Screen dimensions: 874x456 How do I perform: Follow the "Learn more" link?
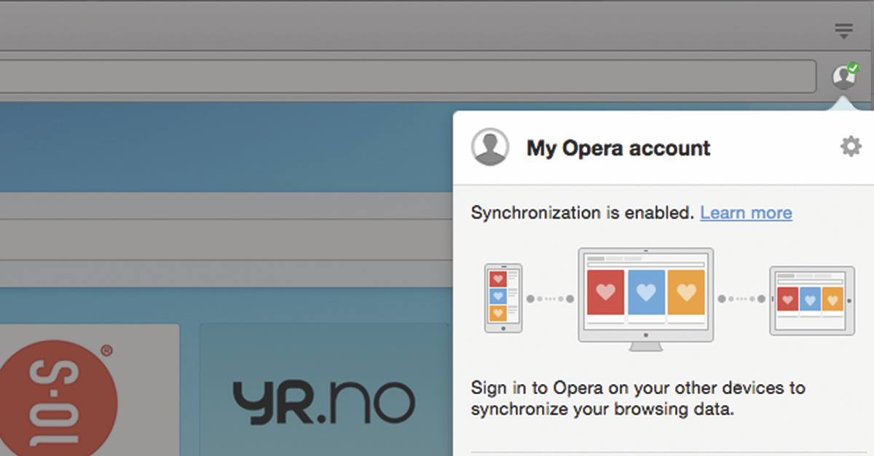[x=746, y=213]
